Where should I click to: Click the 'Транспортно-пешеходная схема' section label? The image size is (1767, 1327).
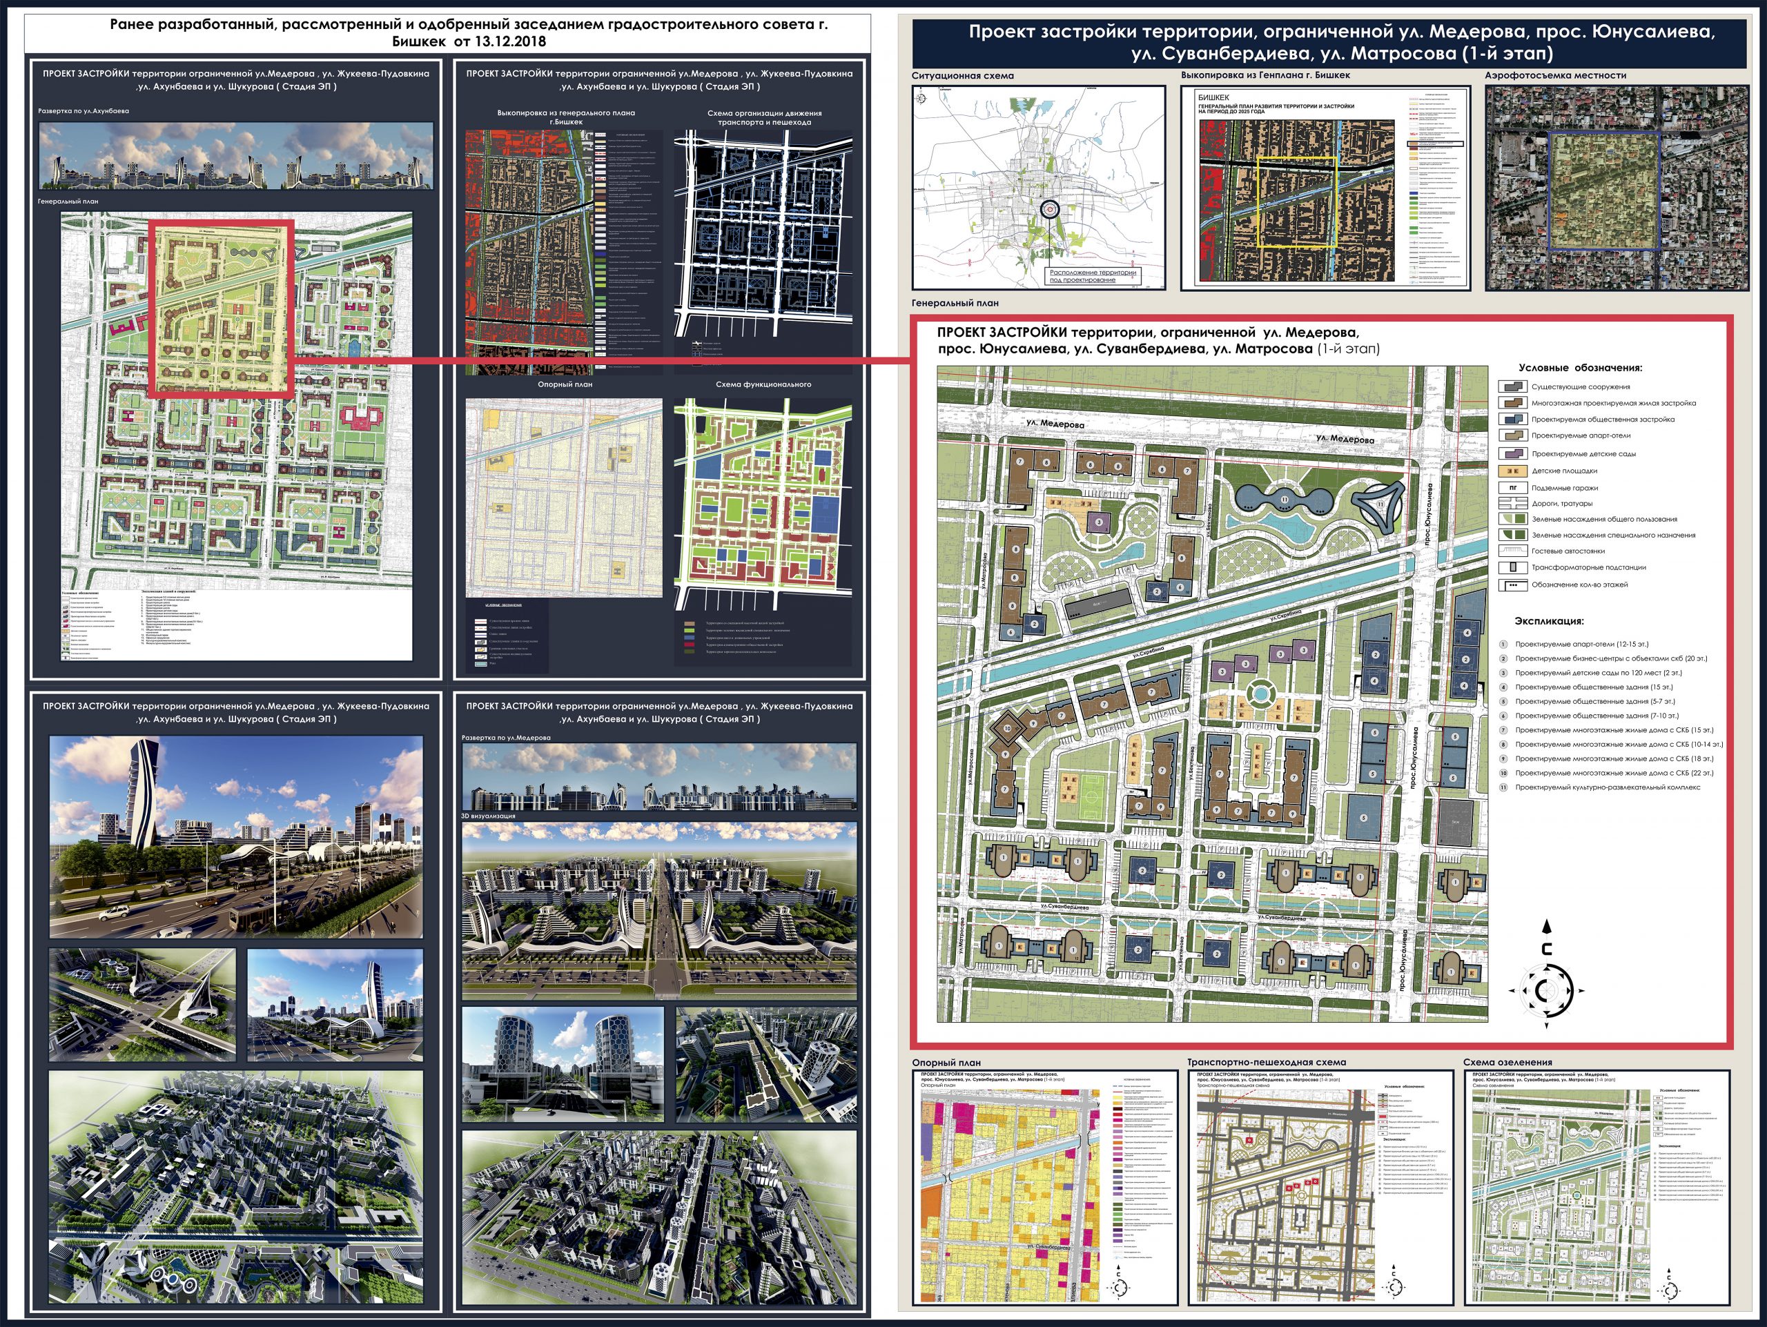tap(1266, 1062)
